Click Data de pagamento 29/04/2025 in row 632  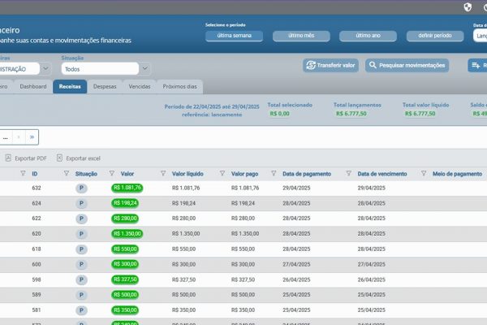[296, 188]
